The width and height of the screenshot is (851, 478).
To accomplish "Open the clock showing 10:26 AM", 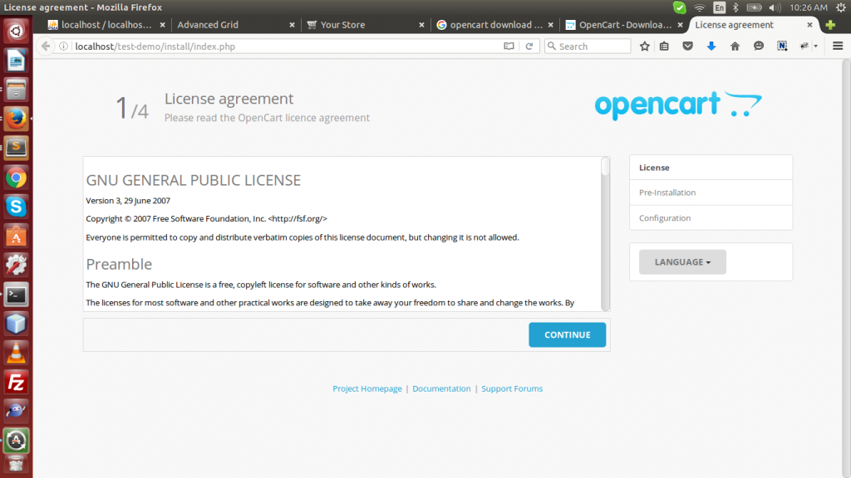I will tap(809, 7).
